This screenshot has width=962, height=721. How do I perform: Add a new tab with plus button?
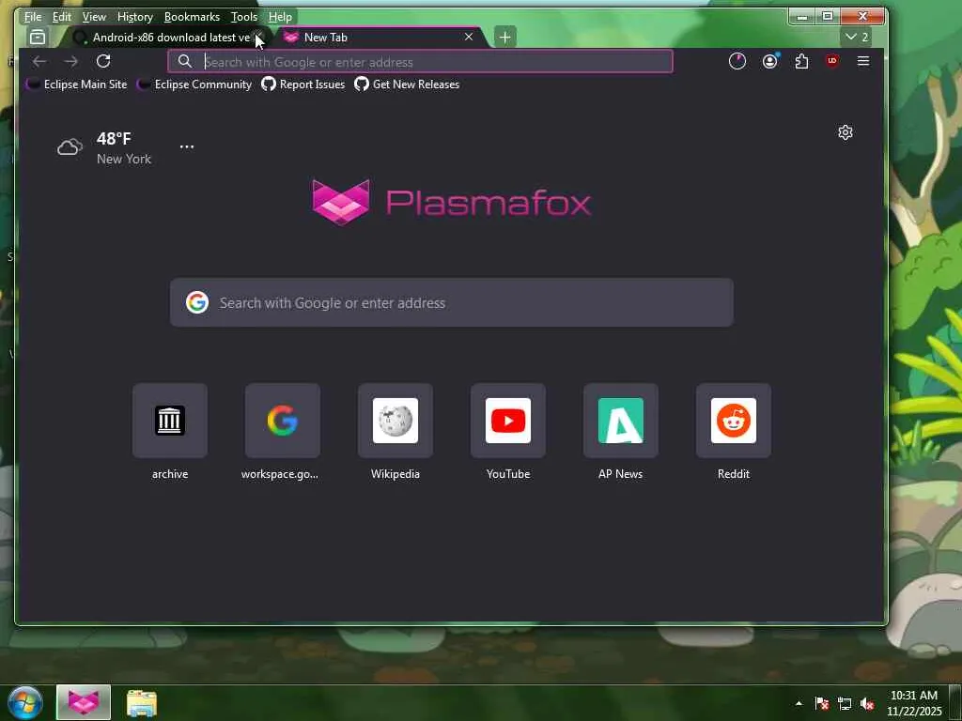[x=504, y=38]
